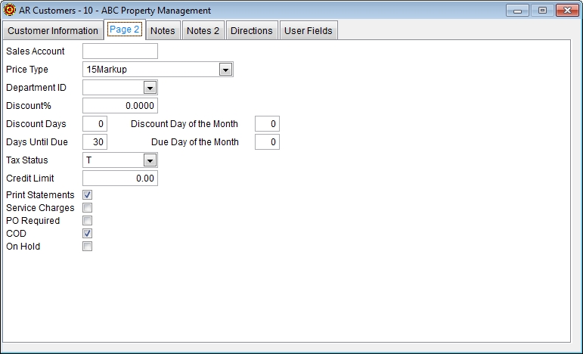Go to the Directions tab
The height and width of the screenshot is (354, 583).
(251, 31)
